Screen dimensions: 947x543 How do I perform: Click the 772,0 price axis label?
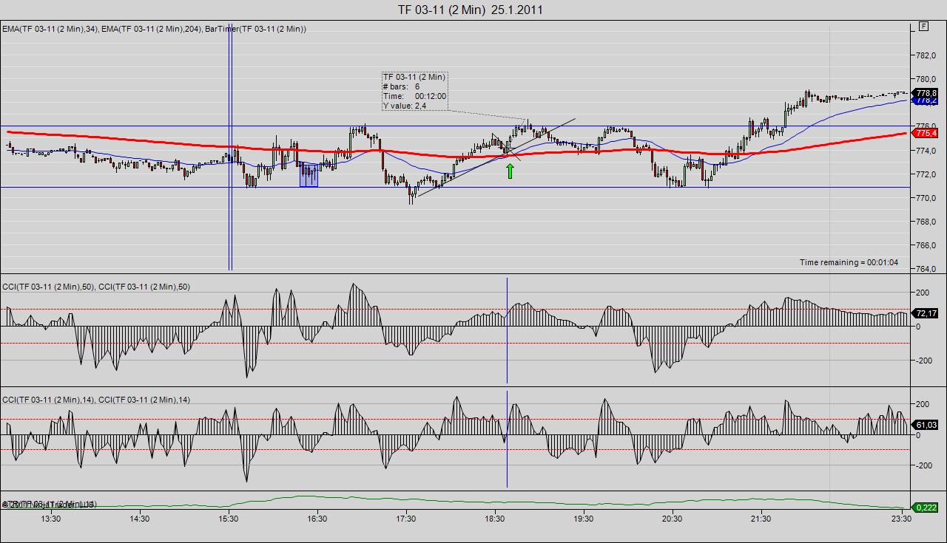tap(926, 174)
